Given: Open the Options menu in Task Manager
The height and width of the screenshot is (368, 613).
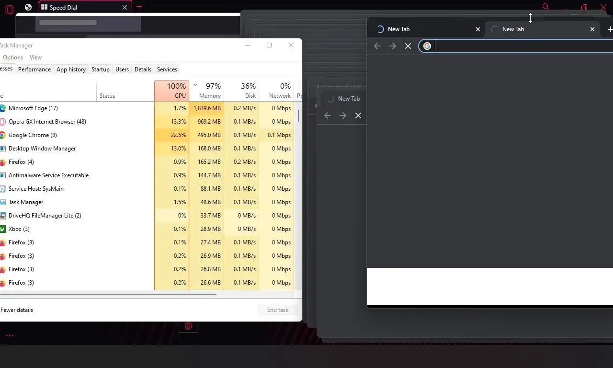Looking at the screenshot, I should 12,57.
